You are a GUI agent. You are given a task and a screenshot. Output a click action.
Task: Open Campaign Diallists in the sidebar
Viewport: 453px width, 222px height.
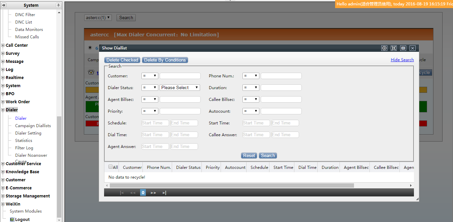[x=33, y=126]
